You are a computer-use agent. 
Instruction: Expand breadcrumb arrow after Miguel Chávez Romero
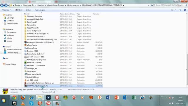(x=66, y=5)
